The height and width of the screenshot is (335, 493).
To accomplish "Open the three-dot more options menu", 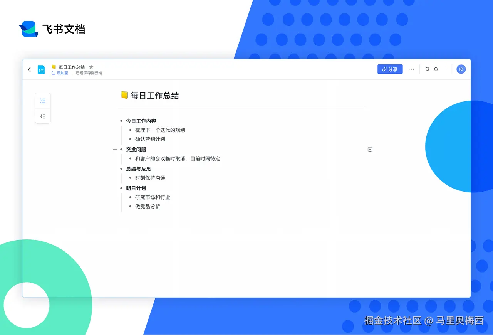I will [x=411, y=69].
